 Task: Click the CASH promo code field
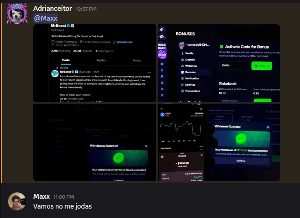tap(235, 65)
